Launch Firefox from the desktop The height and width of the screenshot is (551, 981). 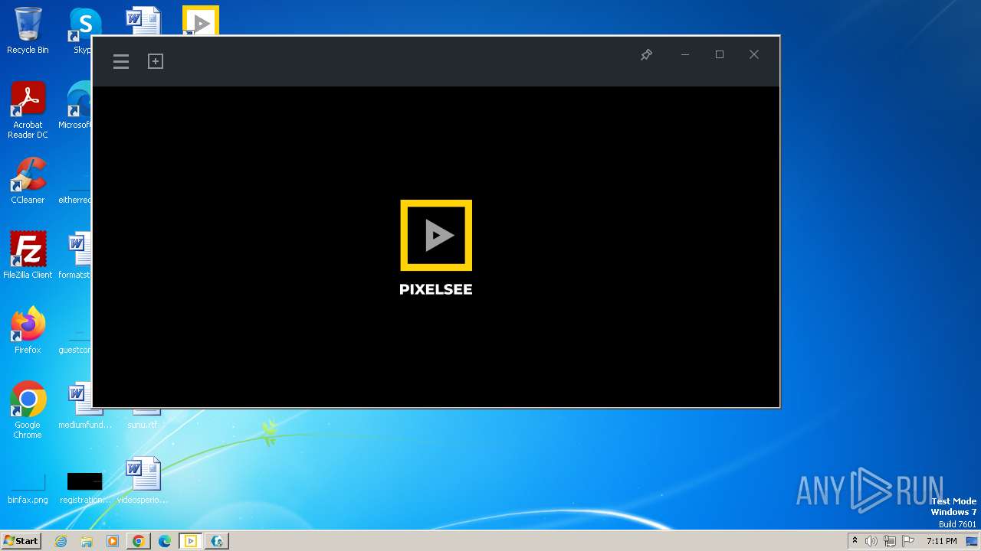(x=28, y=331)
